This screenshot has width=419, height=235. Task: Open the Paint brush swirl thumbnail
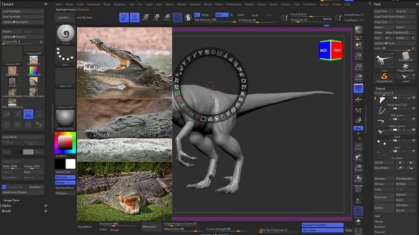[x=65, y=35]
